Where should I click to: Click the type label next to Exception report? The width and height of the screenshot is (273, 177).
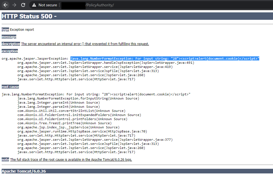pos(5,29)
